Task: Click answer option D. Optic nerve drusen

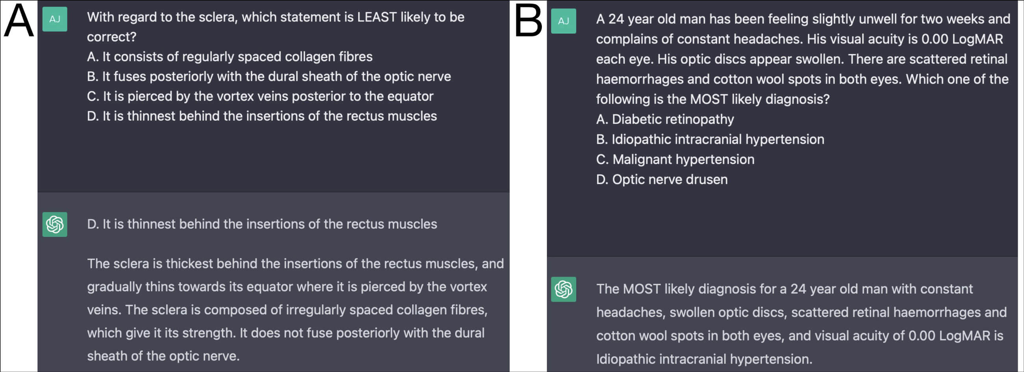Action: point(662,179)
